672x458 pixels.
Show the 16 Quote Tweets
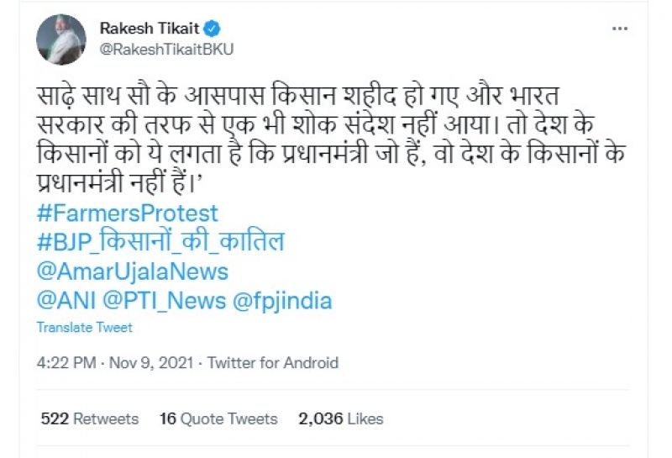(x=218, y=419)
